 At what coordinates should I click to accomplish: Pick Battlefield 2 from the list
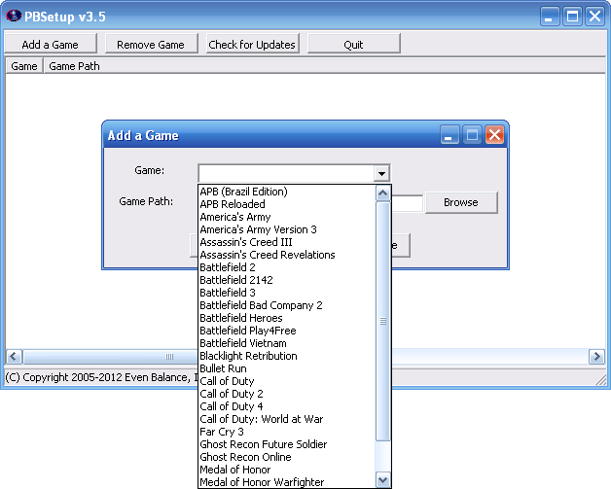[287, 267]
